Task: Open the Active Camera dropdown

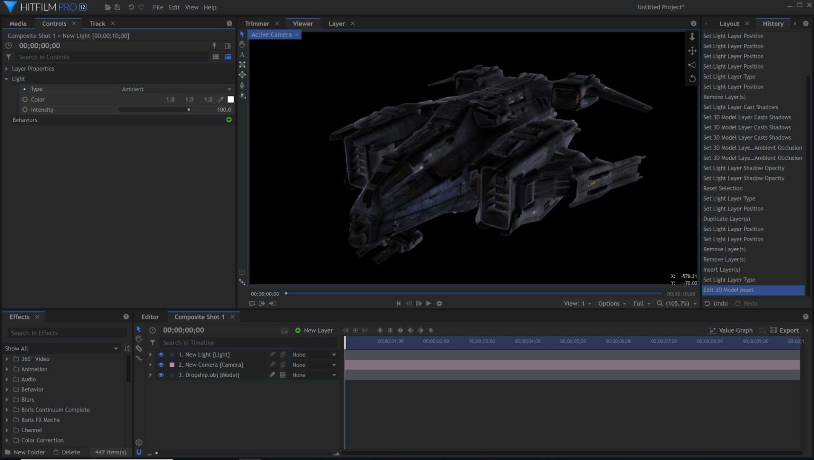Action: 274,34
